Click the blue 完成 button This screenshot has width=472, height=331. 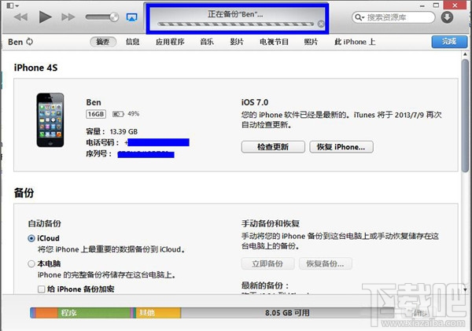click(449, 42)
